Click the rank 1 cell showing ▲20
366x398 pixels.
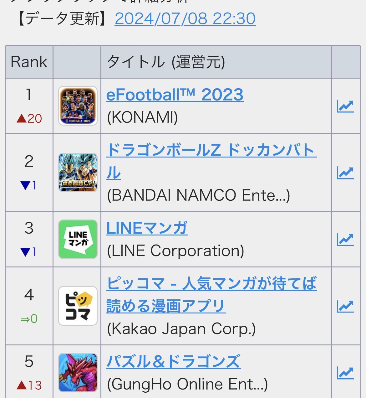pos(29,106)
